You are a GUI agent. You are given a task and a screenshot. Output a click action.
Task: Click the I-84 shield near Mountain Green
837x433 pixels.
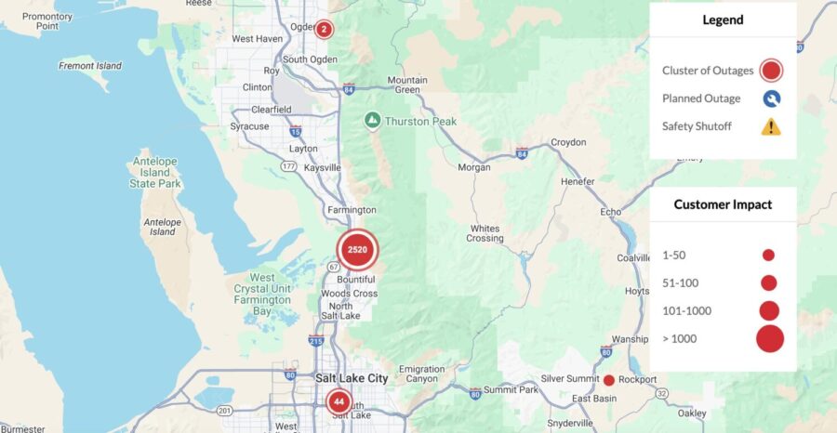point(349,88)
